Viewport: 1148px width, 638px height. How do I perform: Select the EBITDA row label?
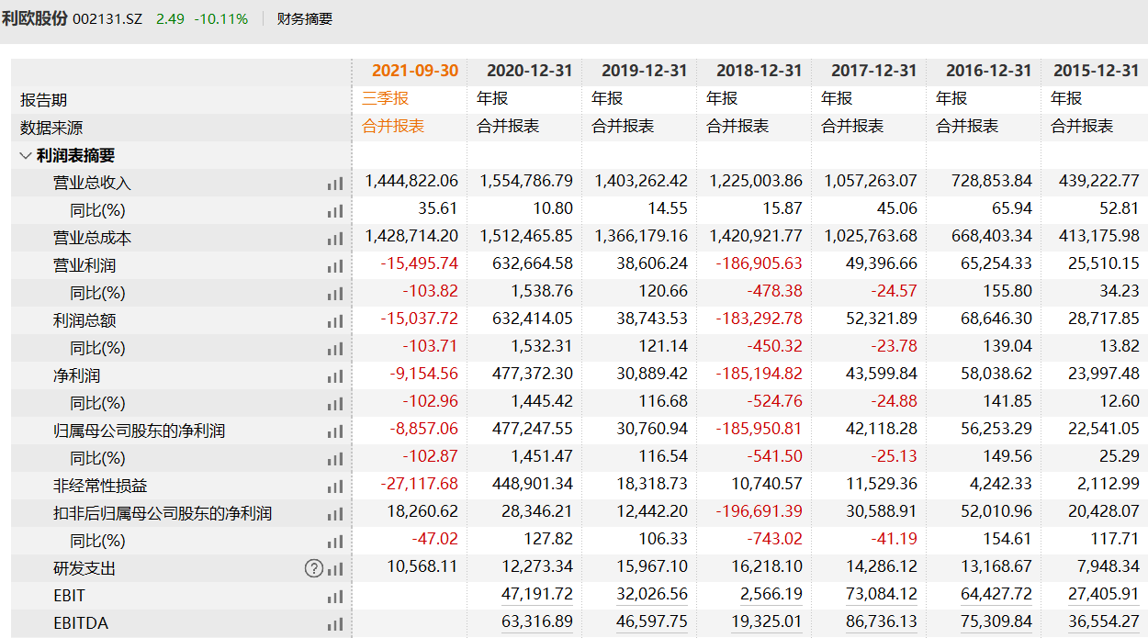coord(81,623)
